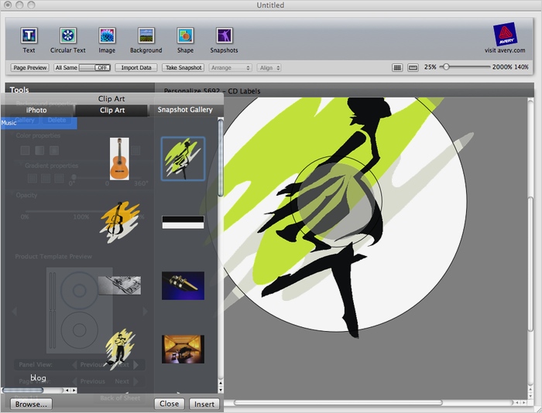542x413 pixels.
Task: Click the ruler view icon
Action: click(413, 68)
